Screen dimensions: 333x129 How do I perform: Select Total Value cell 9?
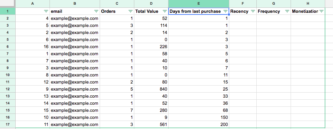151,117
